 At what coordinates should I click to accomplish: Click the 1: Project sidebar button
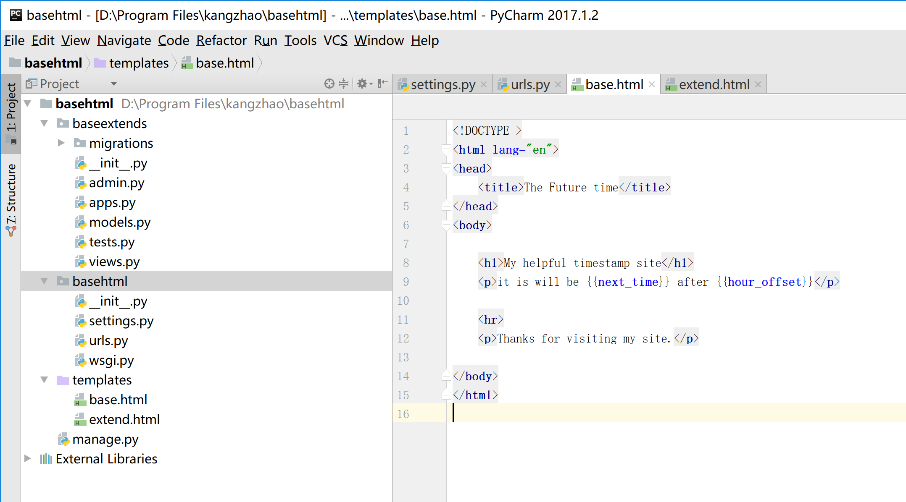(x=11, y=111)
